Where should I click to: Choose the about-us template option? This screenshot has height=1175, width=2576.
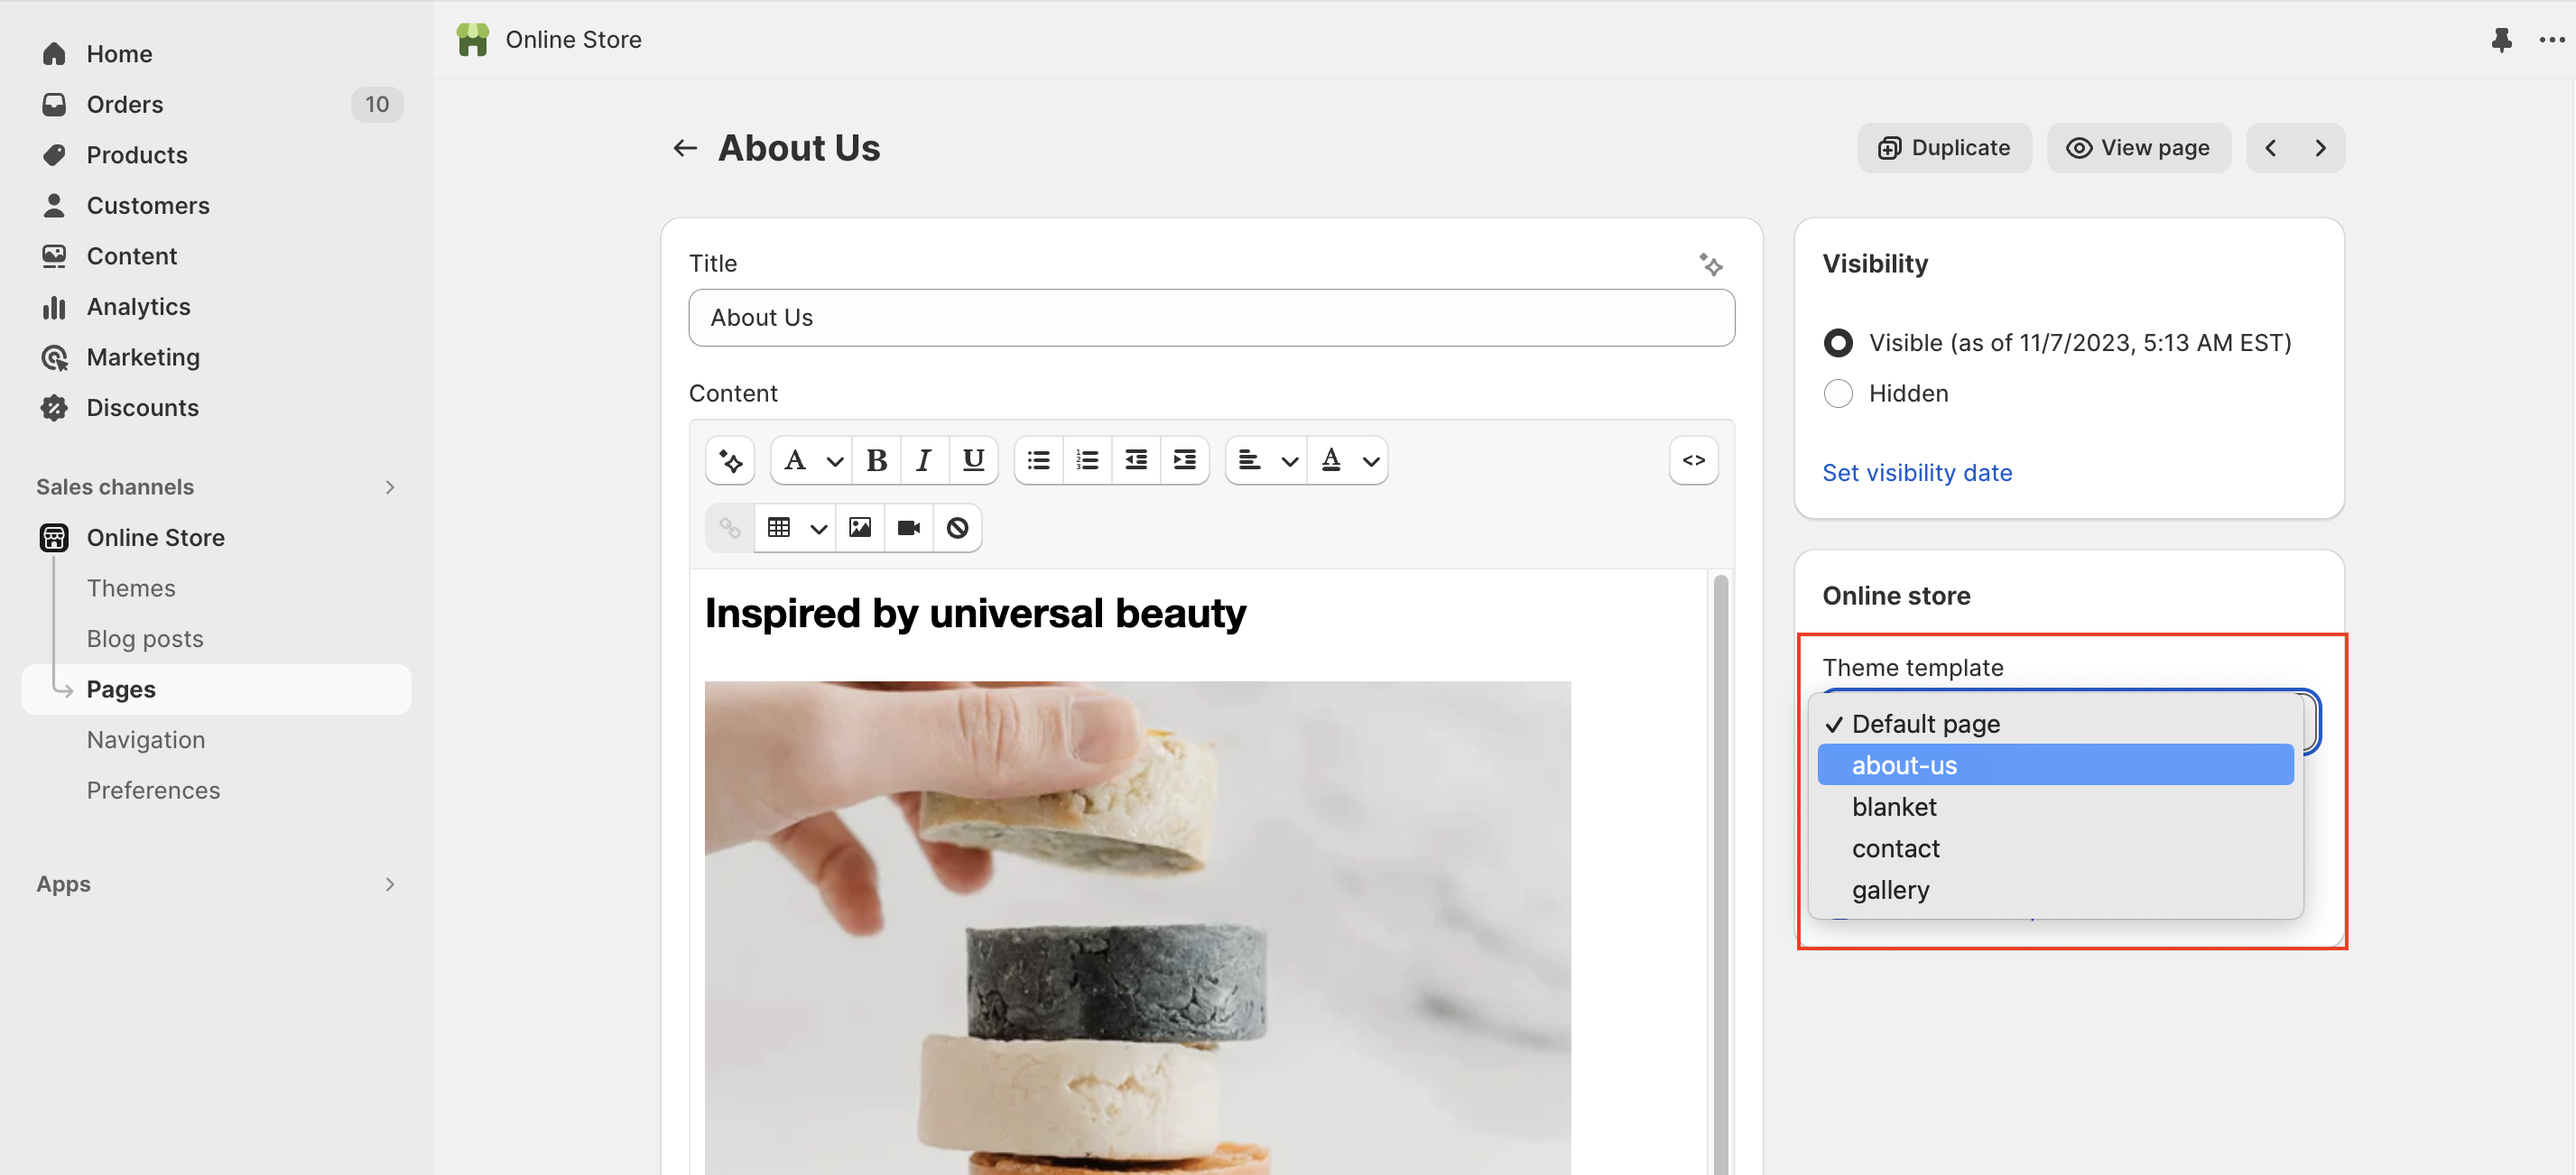tap(2055, 765)
